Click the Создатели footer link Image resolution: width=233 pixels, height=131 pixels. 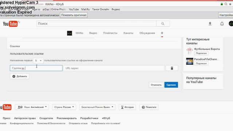46,118
